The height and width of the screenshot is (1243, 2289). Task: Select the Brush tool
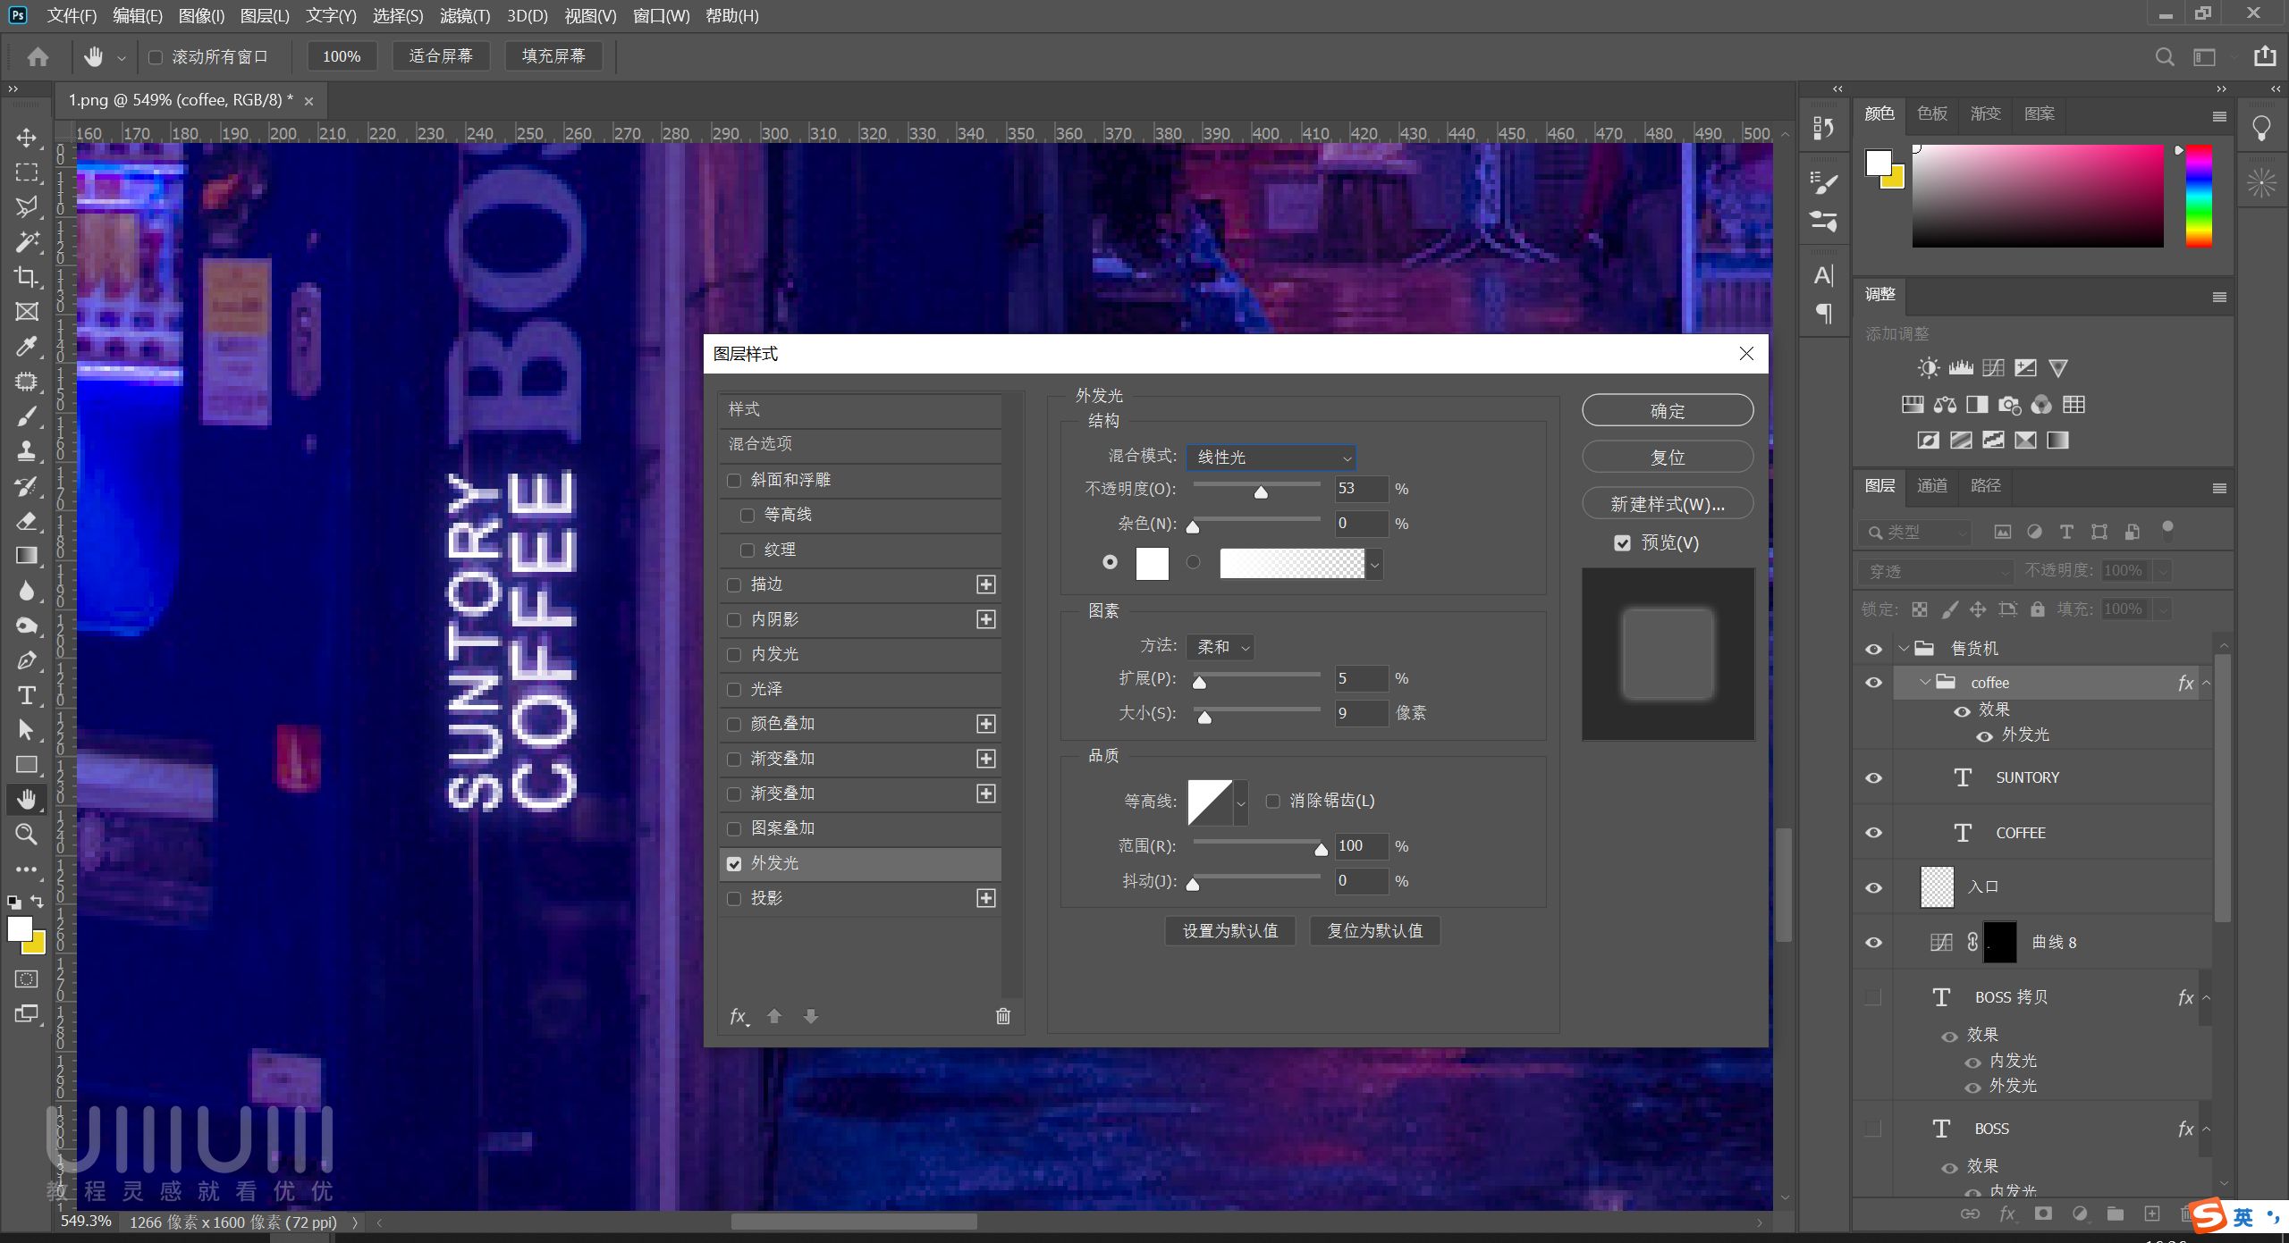click(27, 416)
